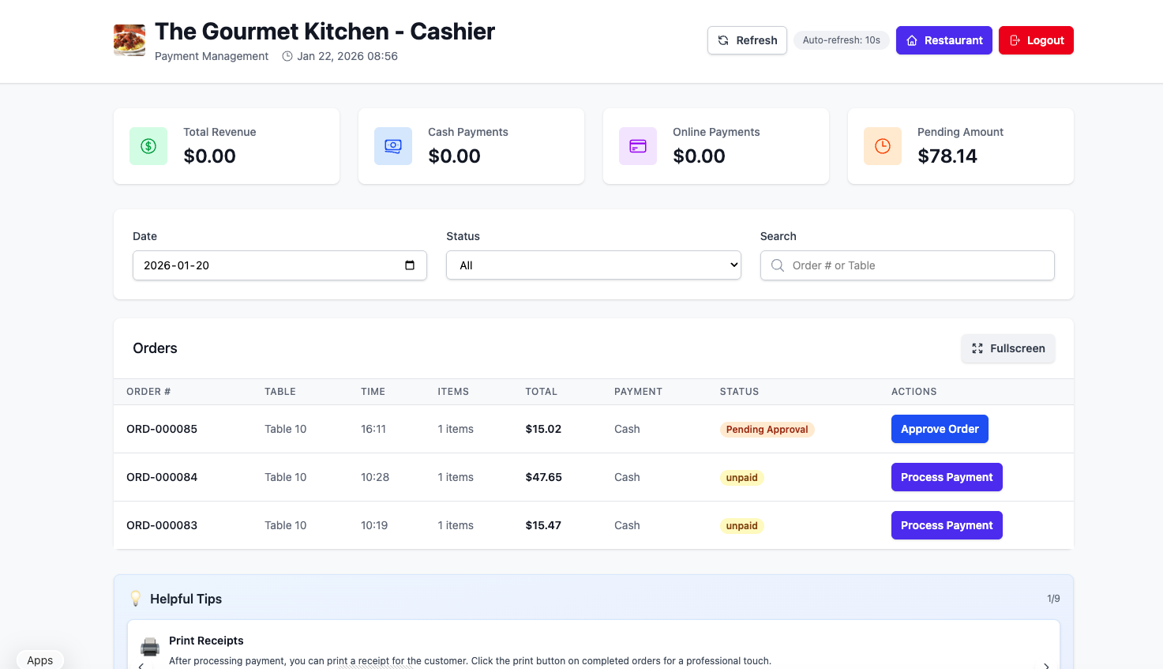Screen dimensions: 1163x669
Task: Click the lightbulb icon next to Helpful Tips
Action: pyautogui.click(x=135, y=598)
